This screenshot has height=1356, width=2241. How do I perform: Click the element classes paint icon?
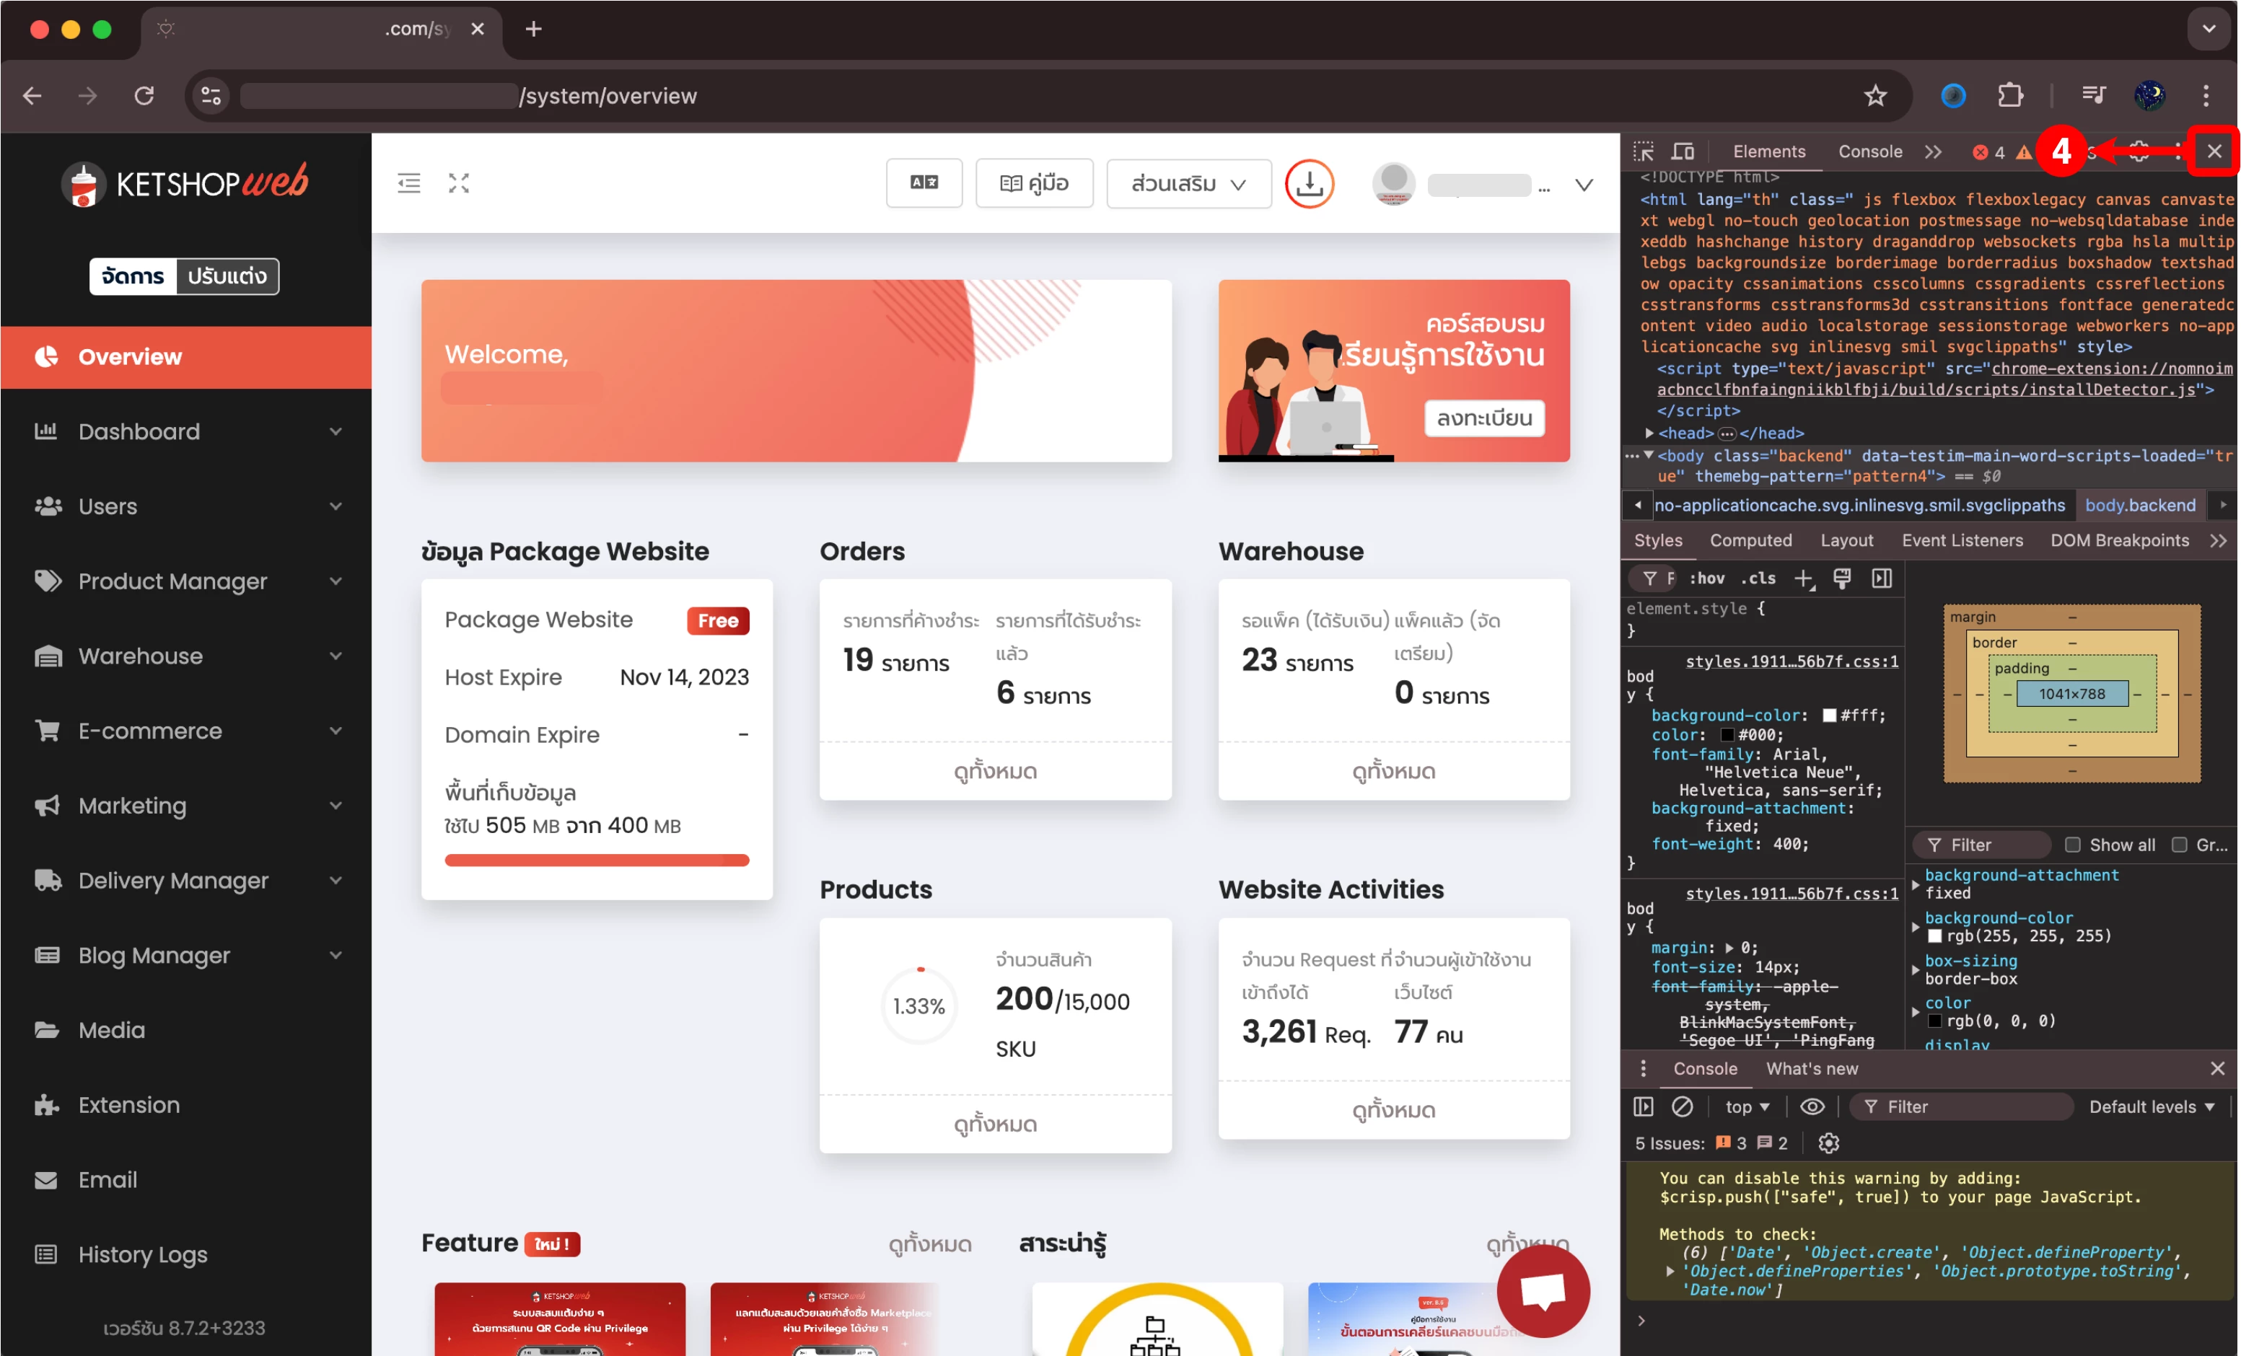coord(1842,578)
